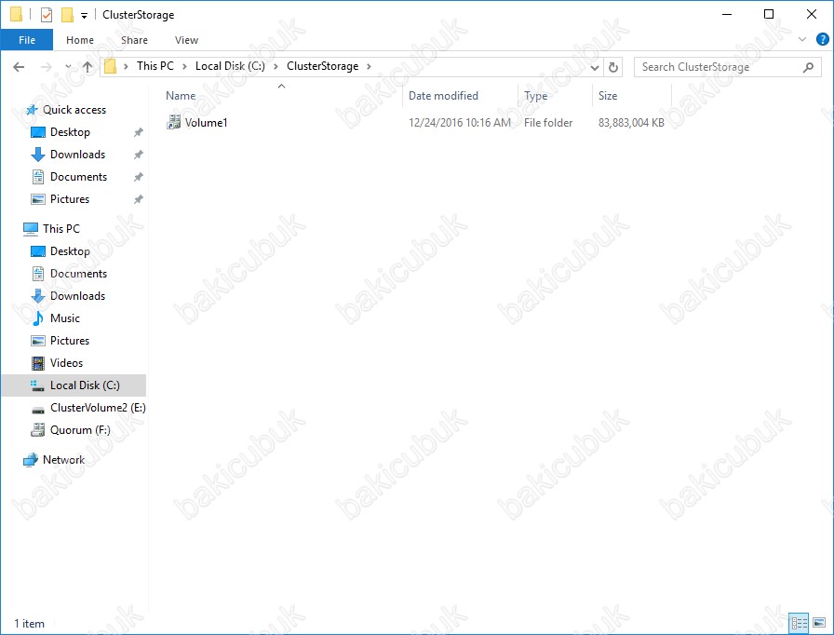Click the 1 item status bar text

coord(29,623)
